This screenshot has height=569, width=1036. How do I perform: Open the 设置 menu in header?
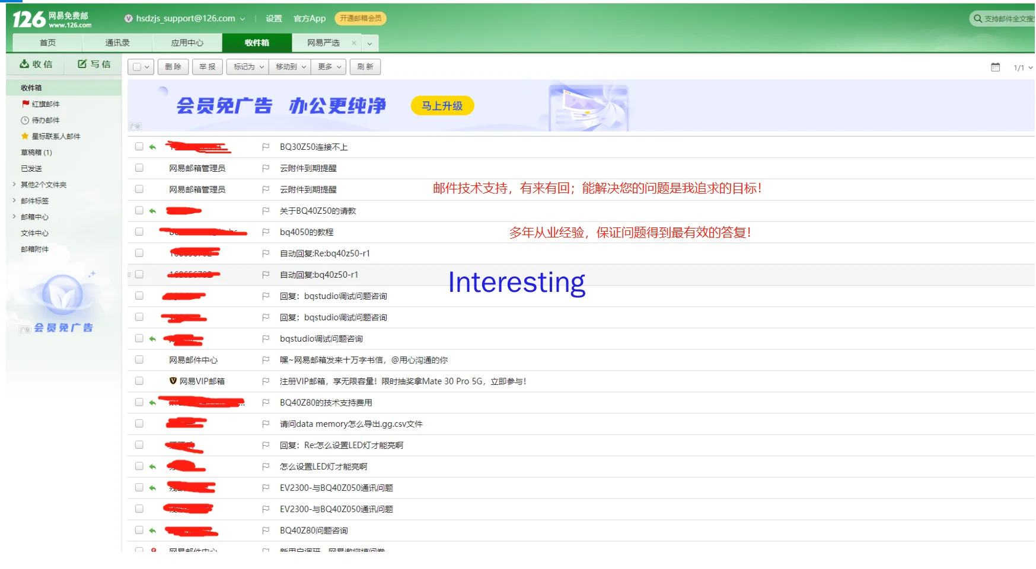274,18
